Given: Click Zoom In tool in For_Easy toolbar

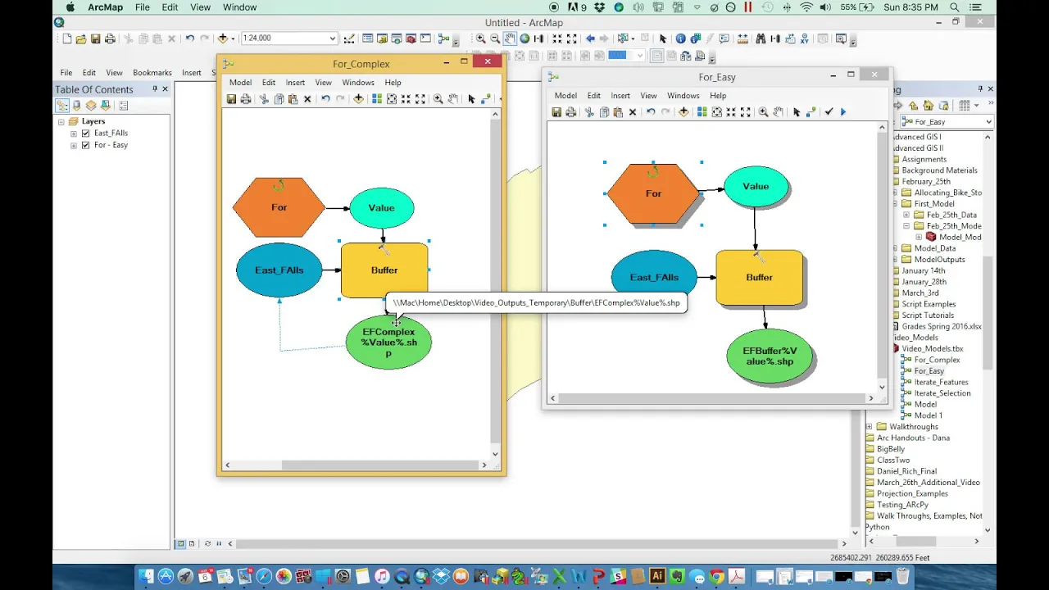Looking at the screenshot, I should point(764,112).
